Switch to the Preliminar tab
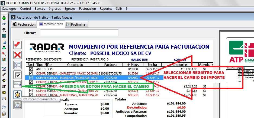Image resolution: width=254 pixels, height=118 pixels. pyautogui.click(x=77, y=24)
